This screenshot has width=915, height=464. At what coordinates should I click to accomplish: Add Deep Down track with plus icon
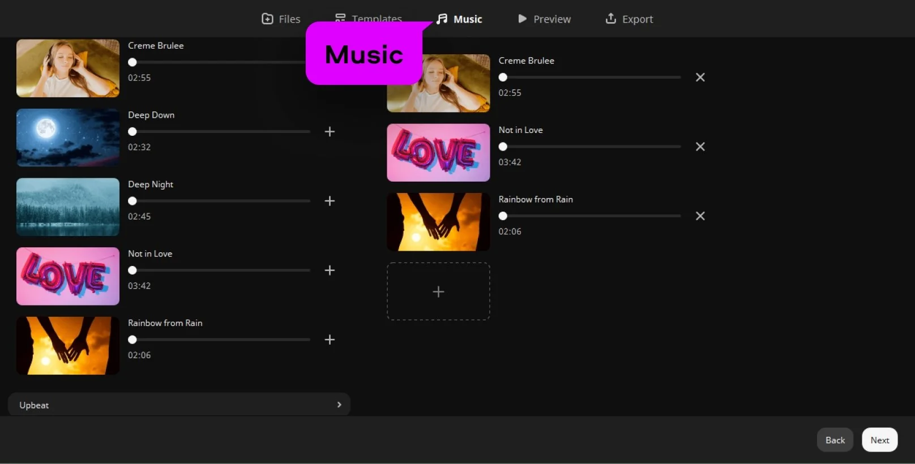pyautogui.click(x=330, y=132)
